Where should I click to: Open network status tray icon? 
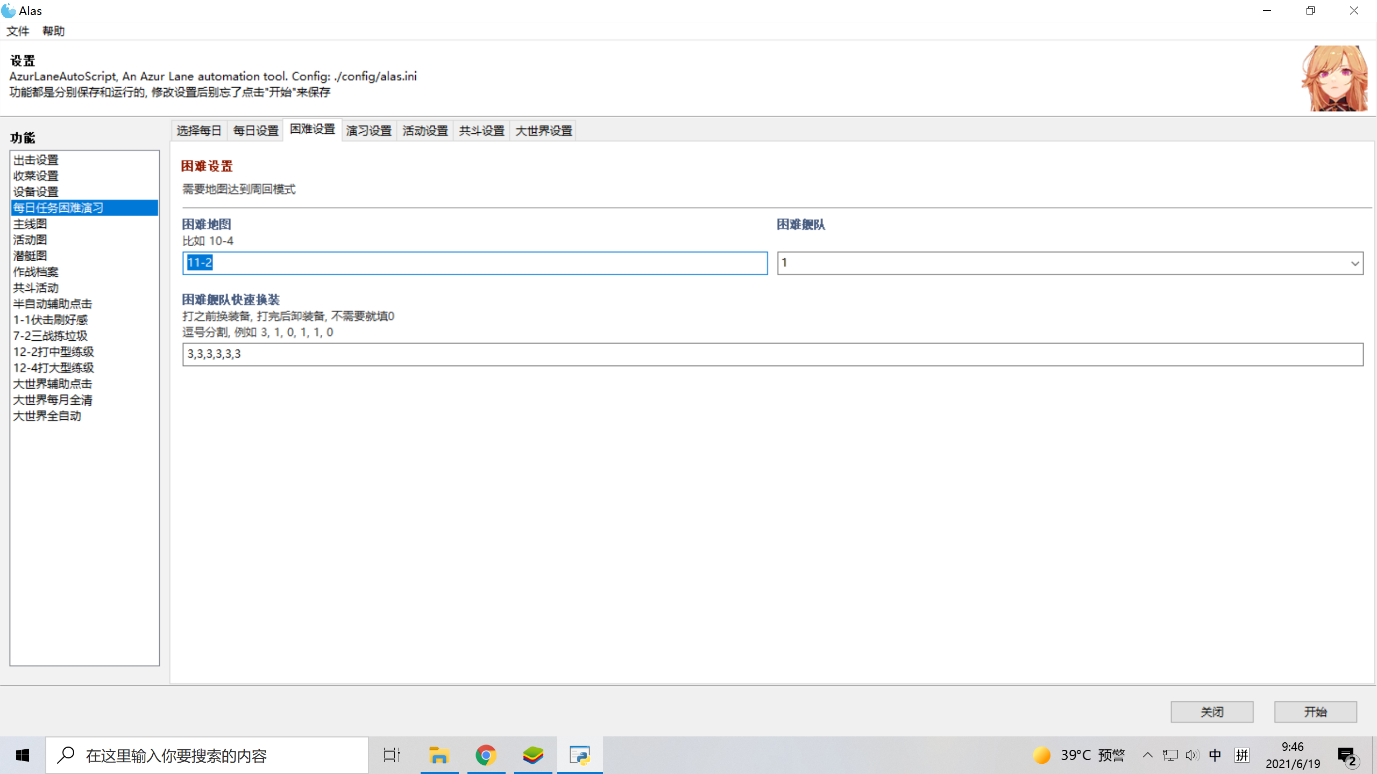tap(1170, 755)
